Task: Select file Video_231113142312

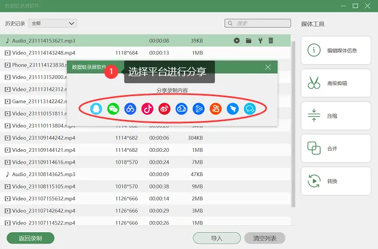Action: [x=40, y=90]
